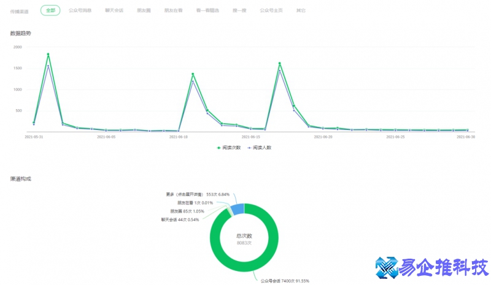Click the 总次数 8083次 donut center
The width and height of the screenshot is (491, 285).
[244, 239]
